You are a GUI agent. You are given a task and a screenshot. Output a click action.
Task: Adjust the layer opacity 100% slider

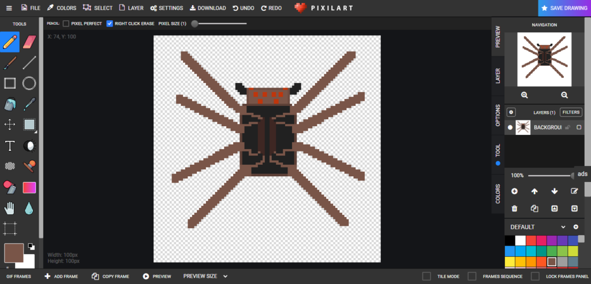click(551, 176)
